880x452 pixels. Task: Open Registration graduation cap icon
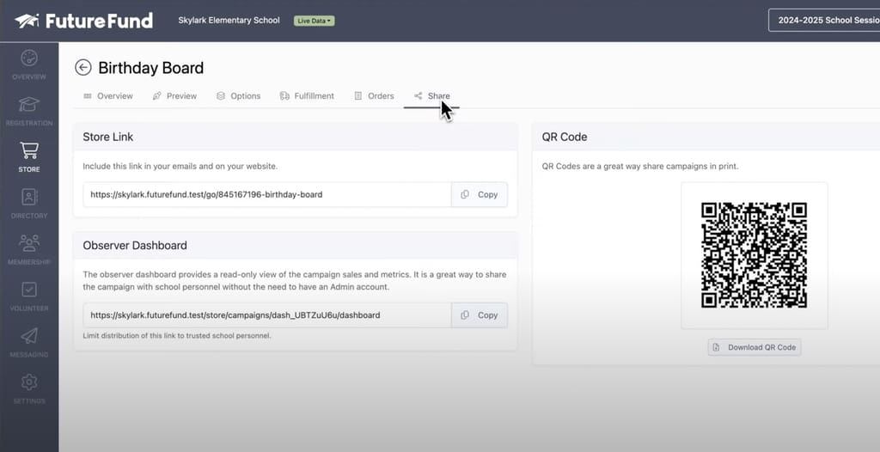coord(29,105)
